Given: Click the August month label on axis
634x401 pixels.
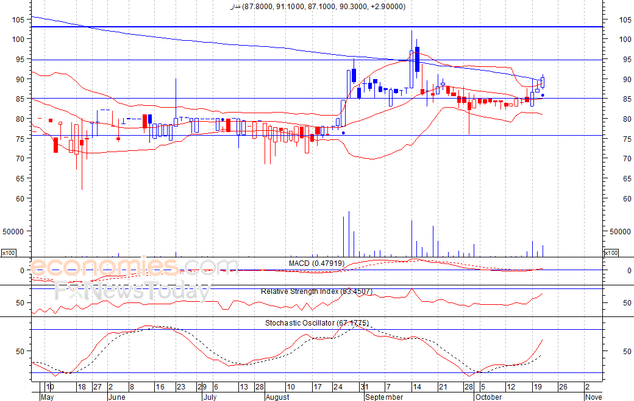Looking at the screenshot, I should 277,397.
